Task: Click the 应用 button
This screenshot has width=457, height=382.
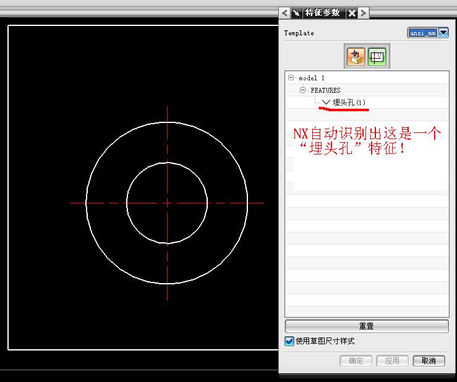Action: tap(392, 361)
